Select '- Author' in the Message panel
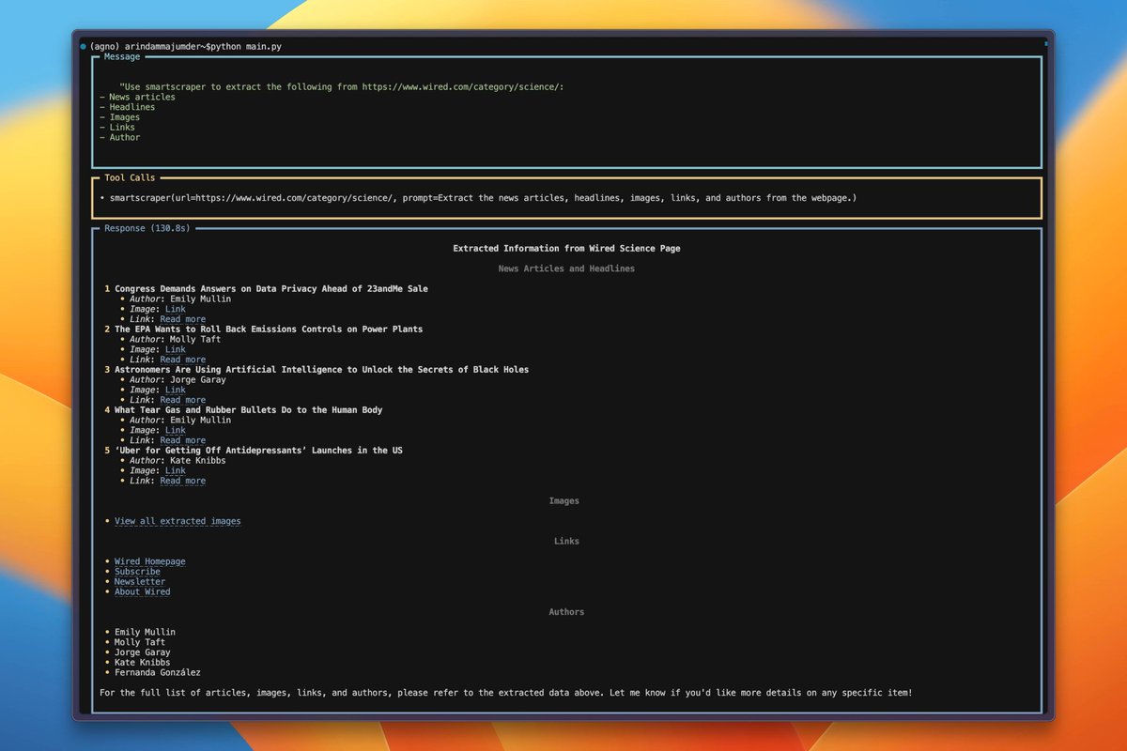Screen dimensions: 1127x751 coord(120,137)
